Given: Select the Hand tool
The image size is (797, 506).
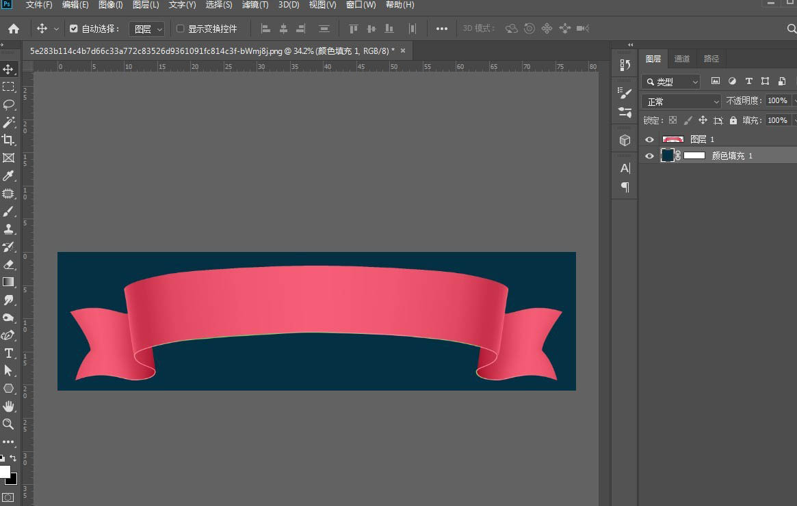Looking at the screenshot, I should (9, 406).
